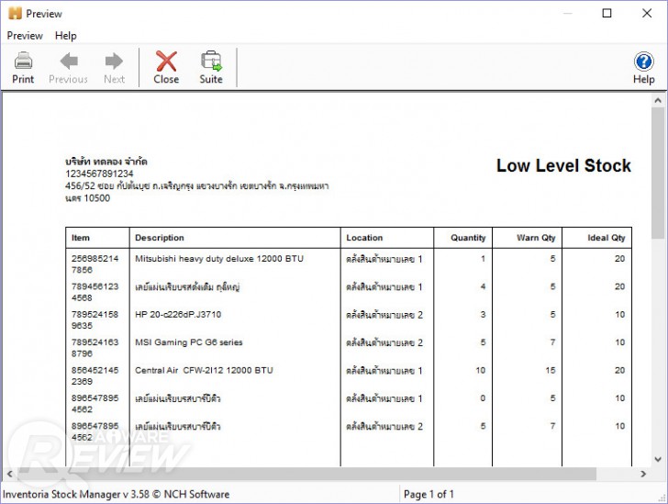Click ideal qty 20 in Mitsubishi row
This screenshot has width=668, height=504.
pyautogui.click(x=620, y=258)
